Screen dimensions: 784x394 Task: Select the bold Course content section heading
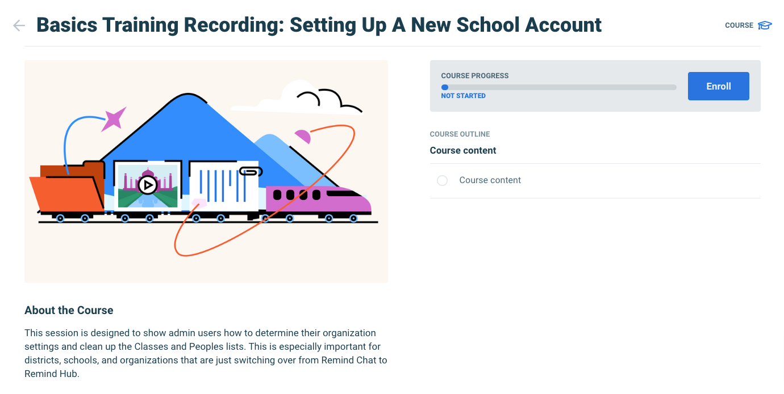[x=463, y=150]
